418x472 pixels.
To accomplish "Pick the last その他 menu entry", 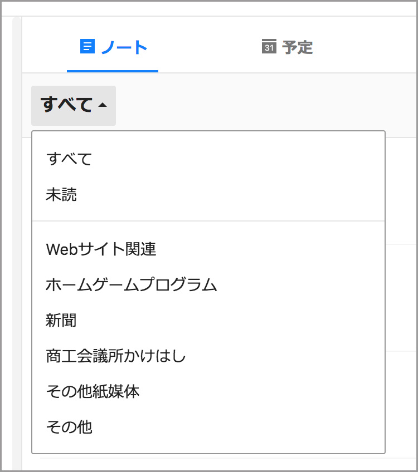I will [69, 427].
